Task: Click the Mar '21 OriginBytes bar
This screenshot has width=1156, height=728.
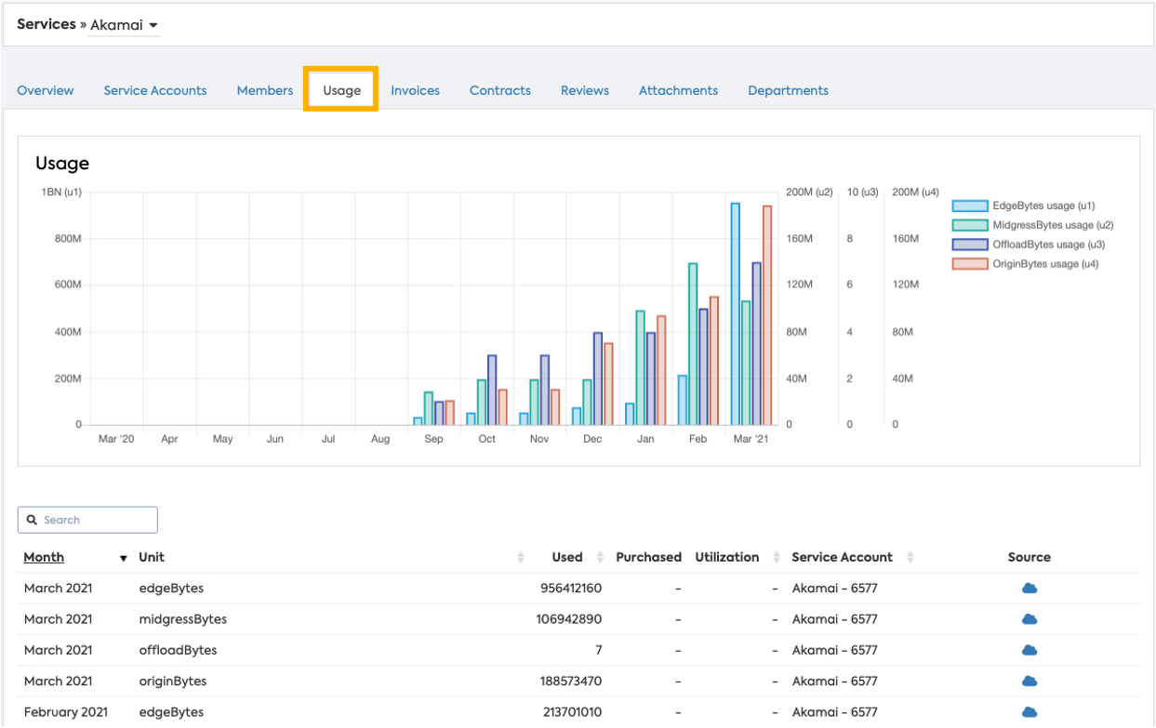Action: click(x=767, y=315)
